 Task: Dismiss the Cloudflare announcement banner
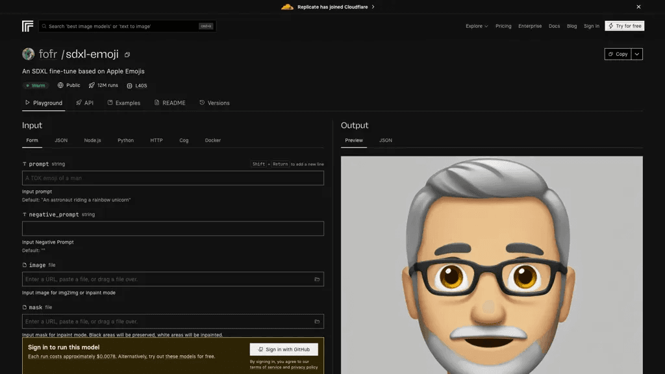638,6
